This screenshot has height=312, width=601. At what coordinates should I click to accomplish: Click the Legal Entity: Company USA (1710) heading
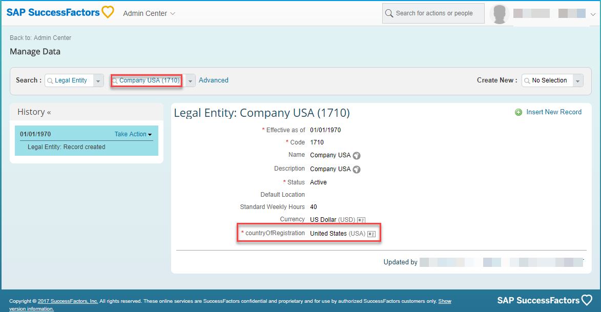point(262,113)
